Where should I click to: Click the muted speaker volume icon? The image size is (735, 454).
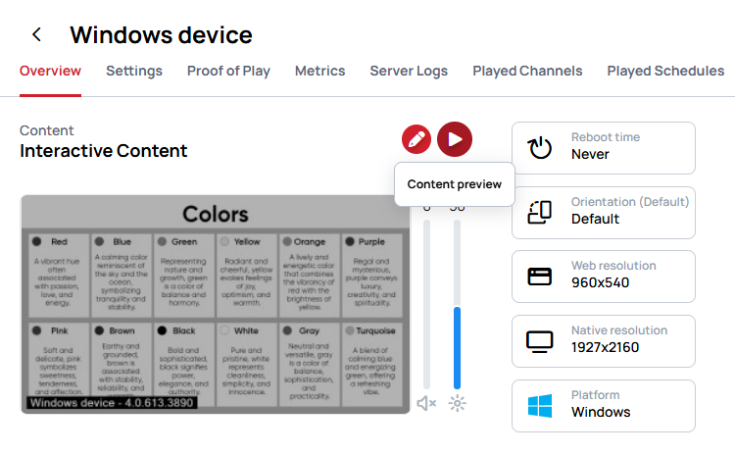(x=426, y=403)
